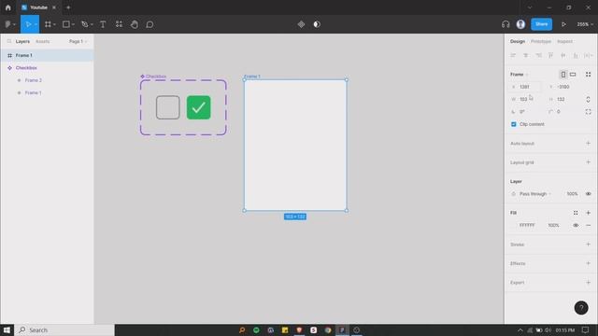
Task: Add a Stroke with plus button
Action: click(588, 245)
